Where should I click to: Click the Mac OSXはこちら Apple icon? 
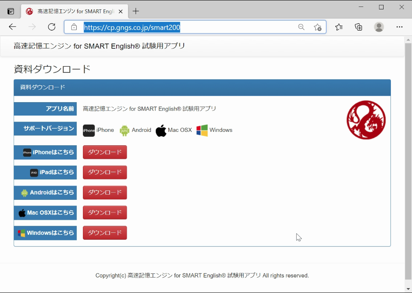(22, 213)
